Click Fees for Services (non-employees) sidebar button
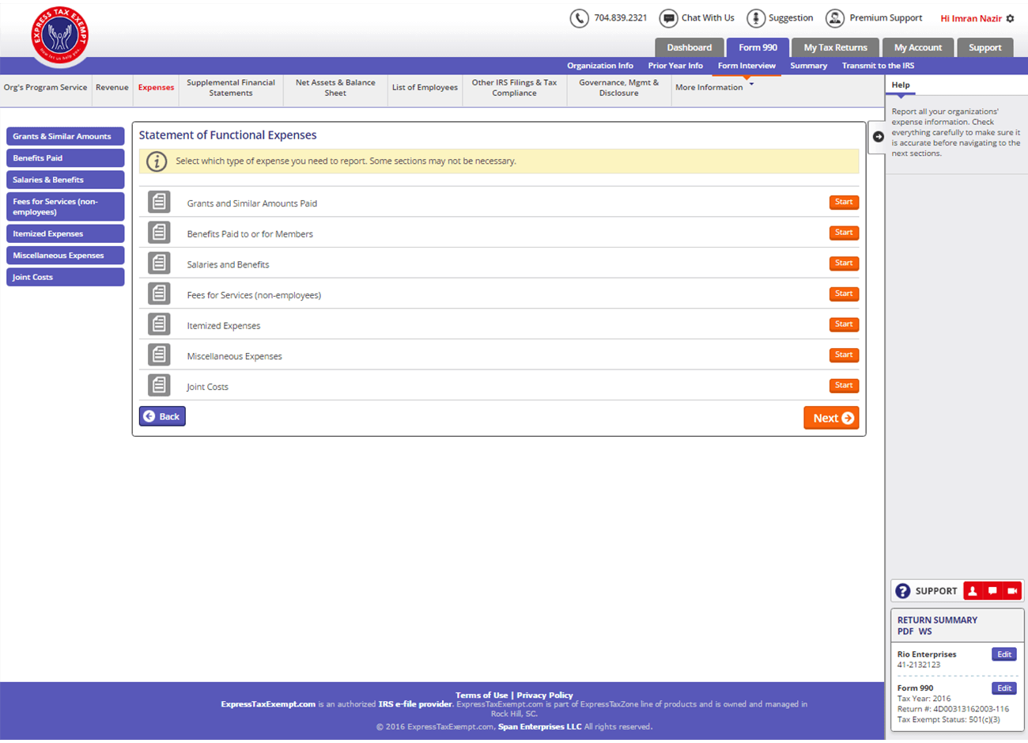 pos(66,207)
